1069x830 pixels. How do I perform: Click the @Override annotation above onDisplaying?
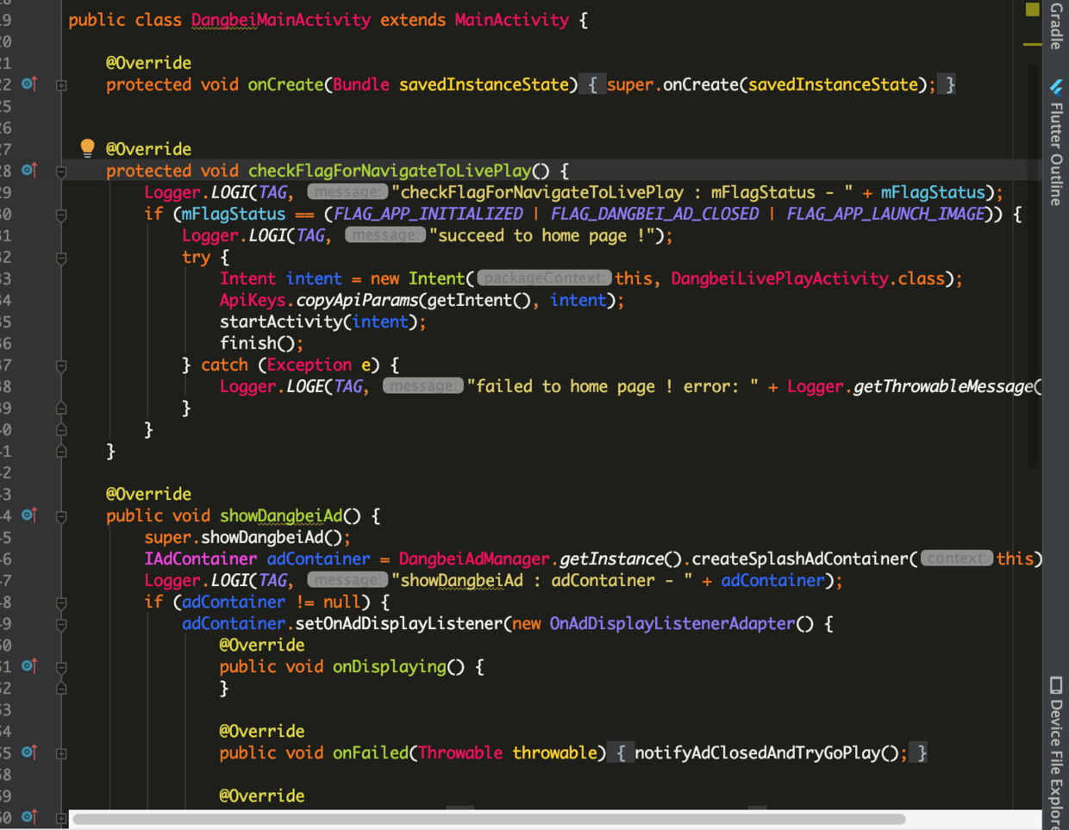pyautogui.click(x=261, y=645)
